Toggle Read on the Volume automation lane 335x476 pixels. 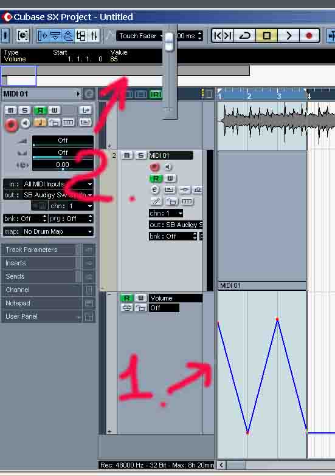[x=126, y=298]
